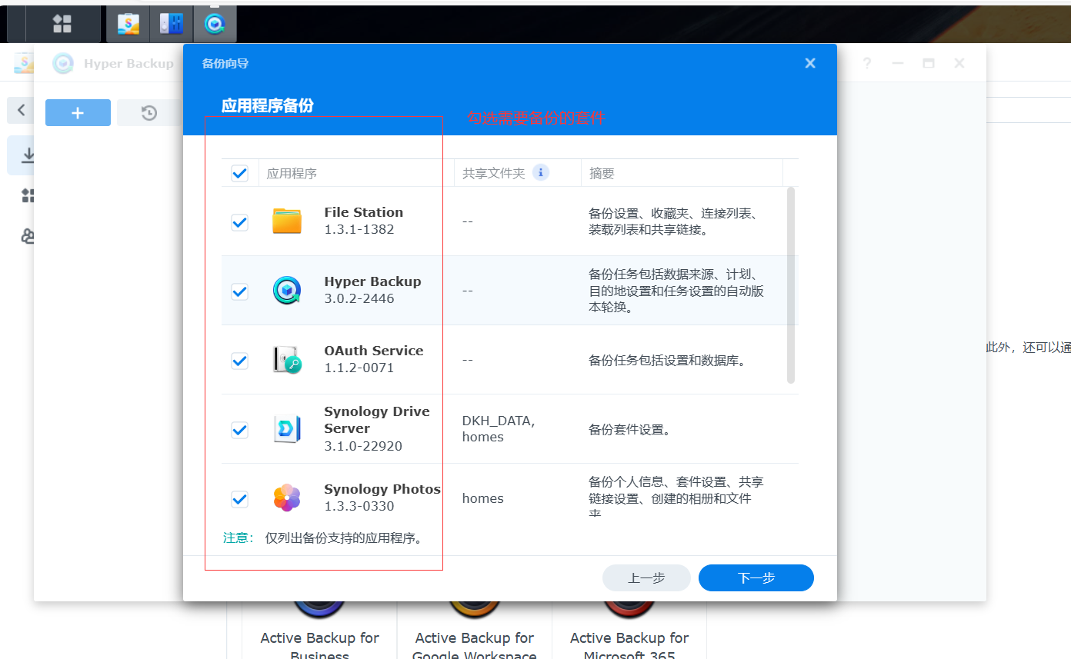Viewport: 1071px width, 659px height.
Task: Switch to Hyper Backup taskbar icon
Action: [215, 24]
